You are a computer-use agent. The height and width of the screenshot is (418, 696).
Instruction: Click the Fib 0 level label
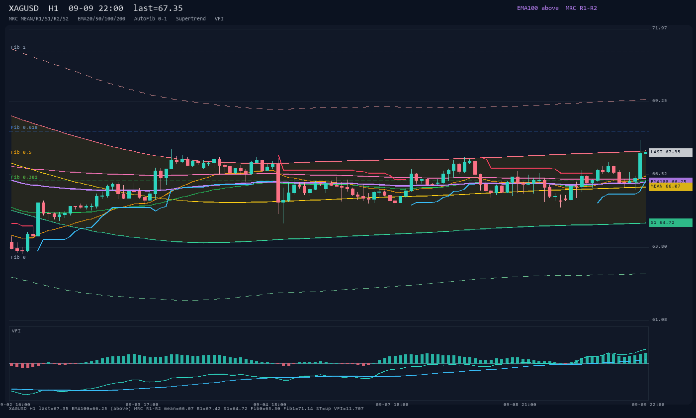(18, 258)
